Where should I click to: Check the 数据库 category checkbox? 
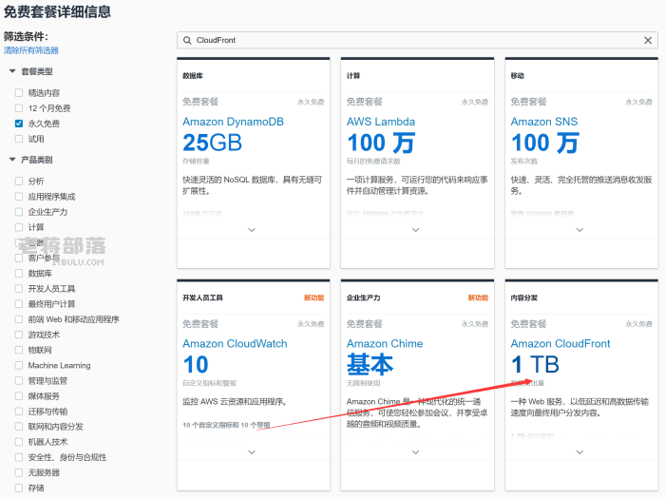click(x=19, y=274)
